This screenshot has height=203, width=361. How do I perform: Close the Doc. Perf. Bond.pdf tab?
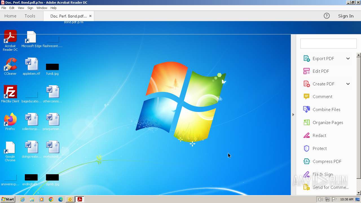coord(90,16)
